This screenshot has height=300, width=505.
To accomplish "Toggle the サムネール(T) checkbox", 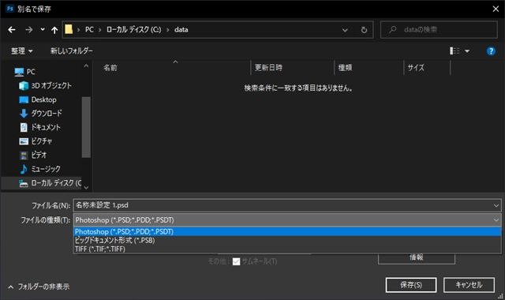I will coord(236,261).
